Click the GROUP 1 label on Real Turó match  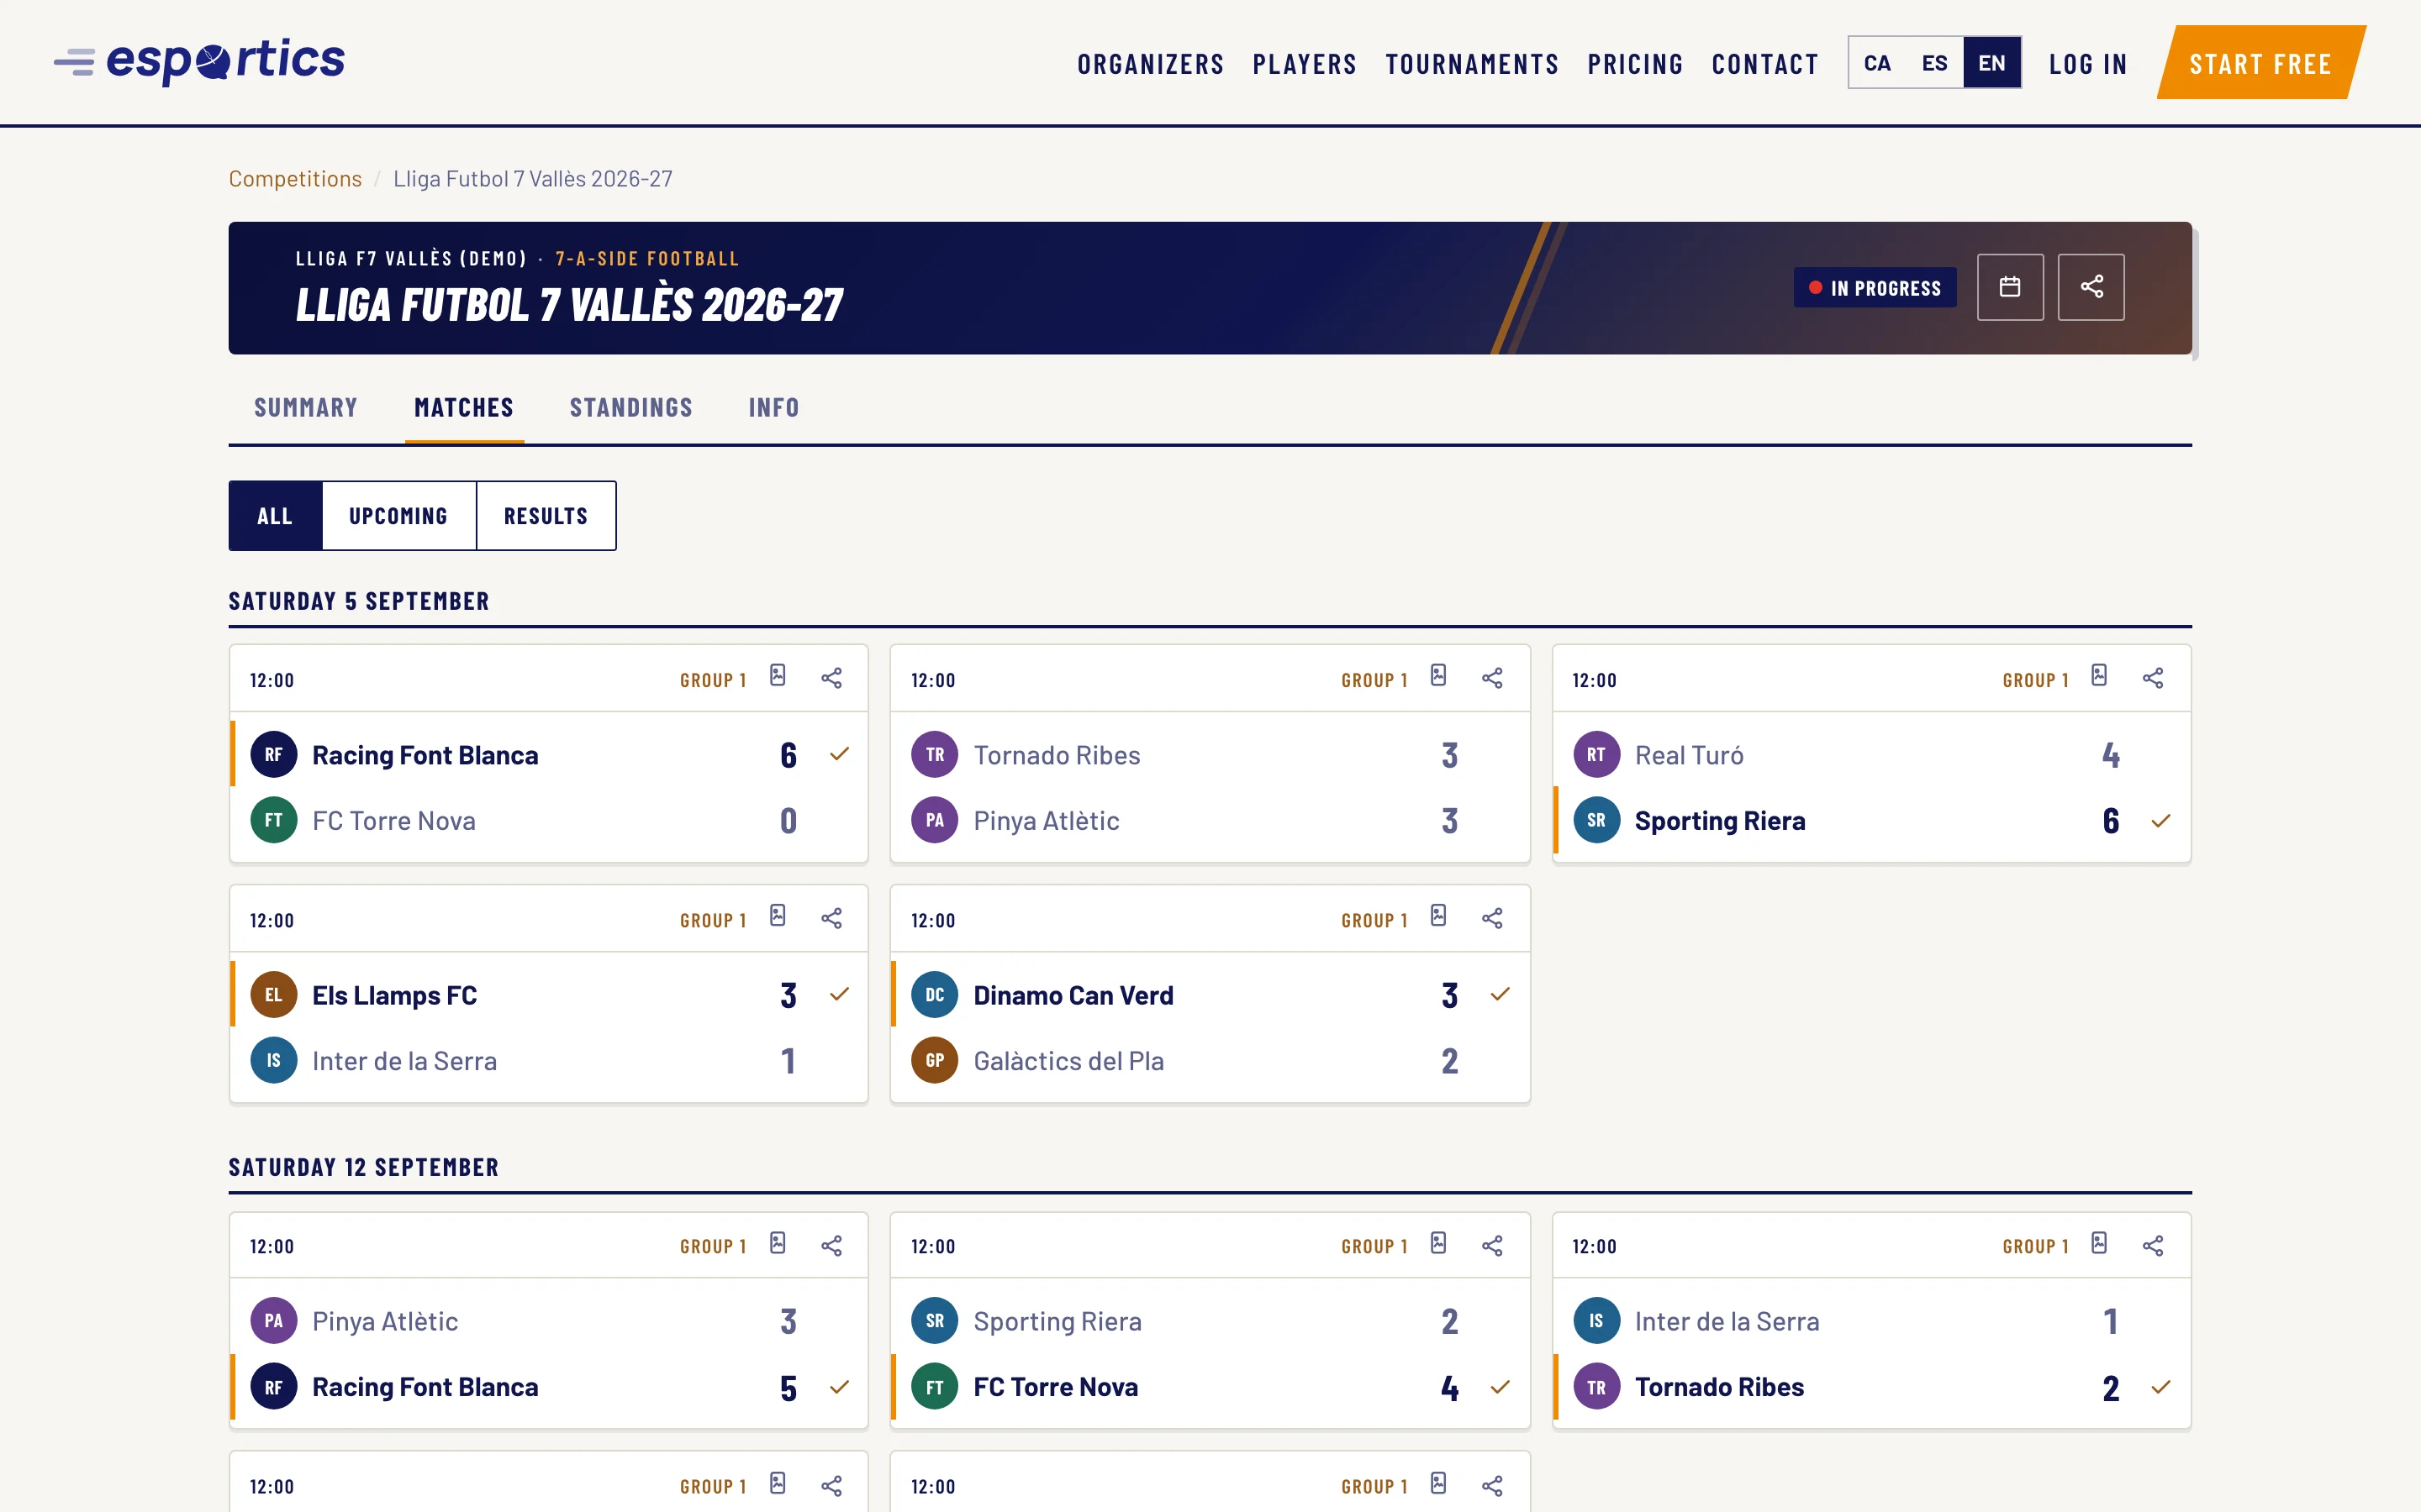point(2035,680)
